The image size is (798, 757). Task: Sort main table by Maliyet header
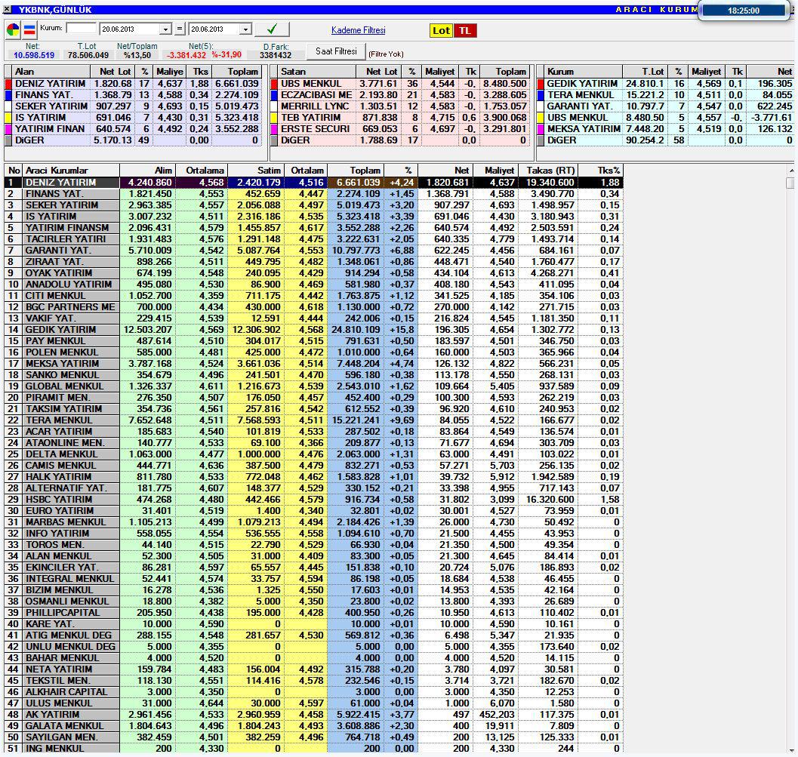pos(496,171)
